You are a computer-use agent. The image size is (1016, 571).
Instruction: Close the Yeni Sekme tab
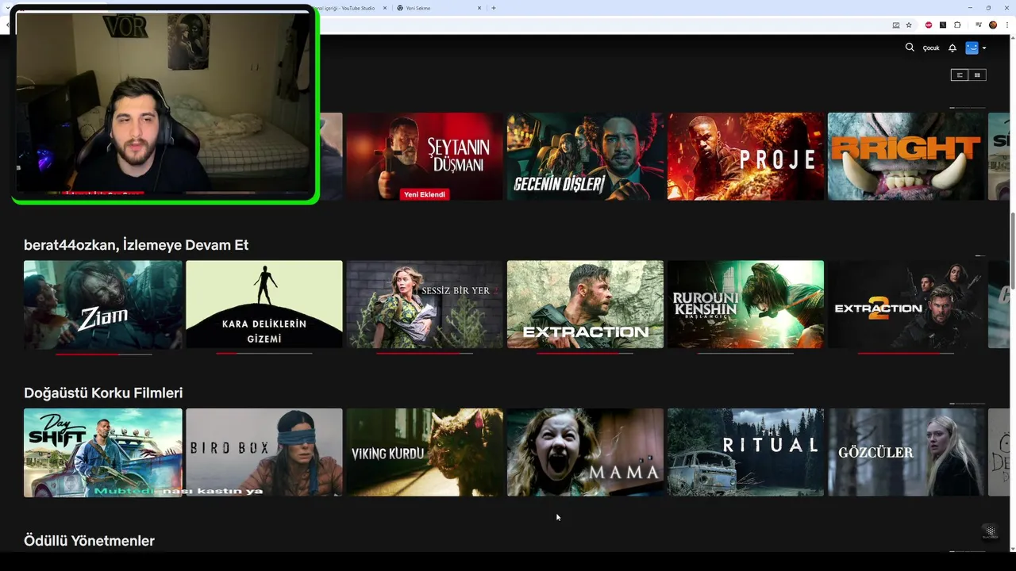click(x=479, y=8)
